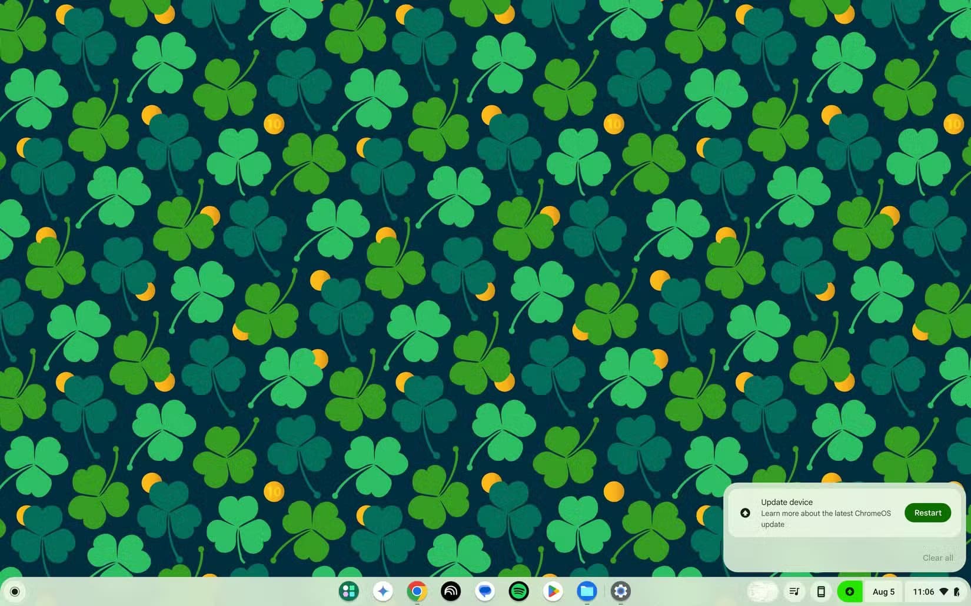Click the update icon in the notification
This screenshot has height=606, width=971.
[745, 513]
